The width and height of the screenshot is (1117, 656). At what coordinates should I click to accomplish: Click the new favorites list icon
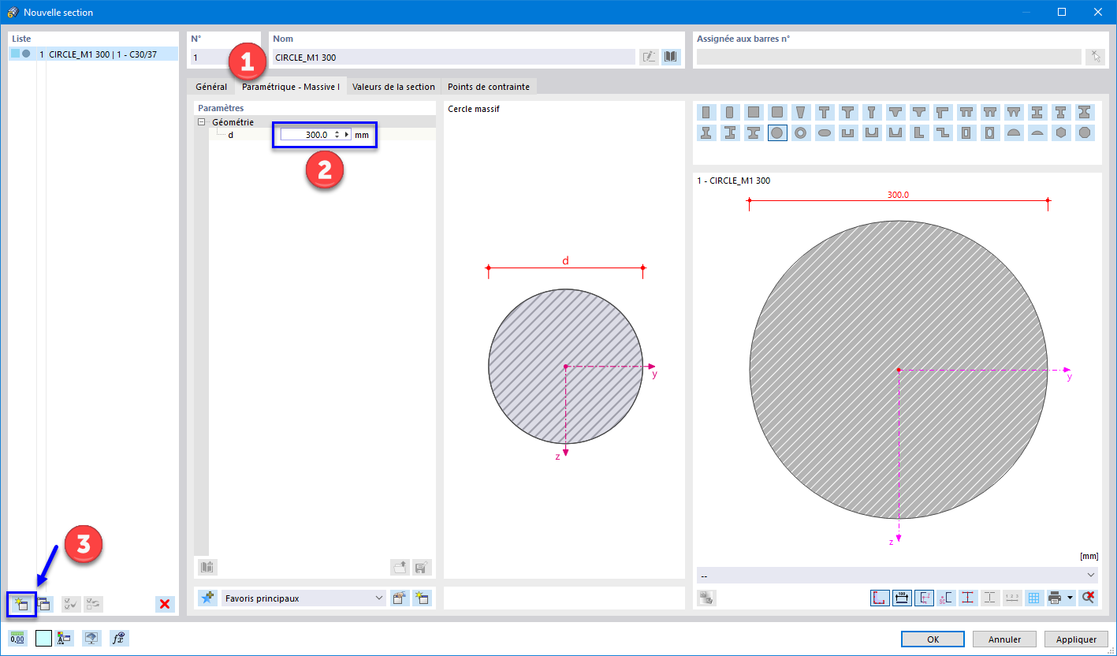[x=422, y=598]
